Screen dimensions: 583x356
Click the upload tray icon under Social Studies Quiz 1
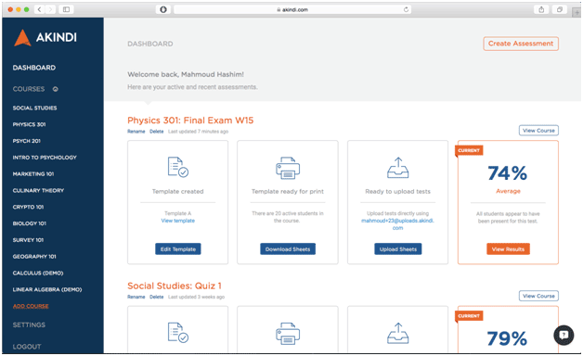point(398,333)
